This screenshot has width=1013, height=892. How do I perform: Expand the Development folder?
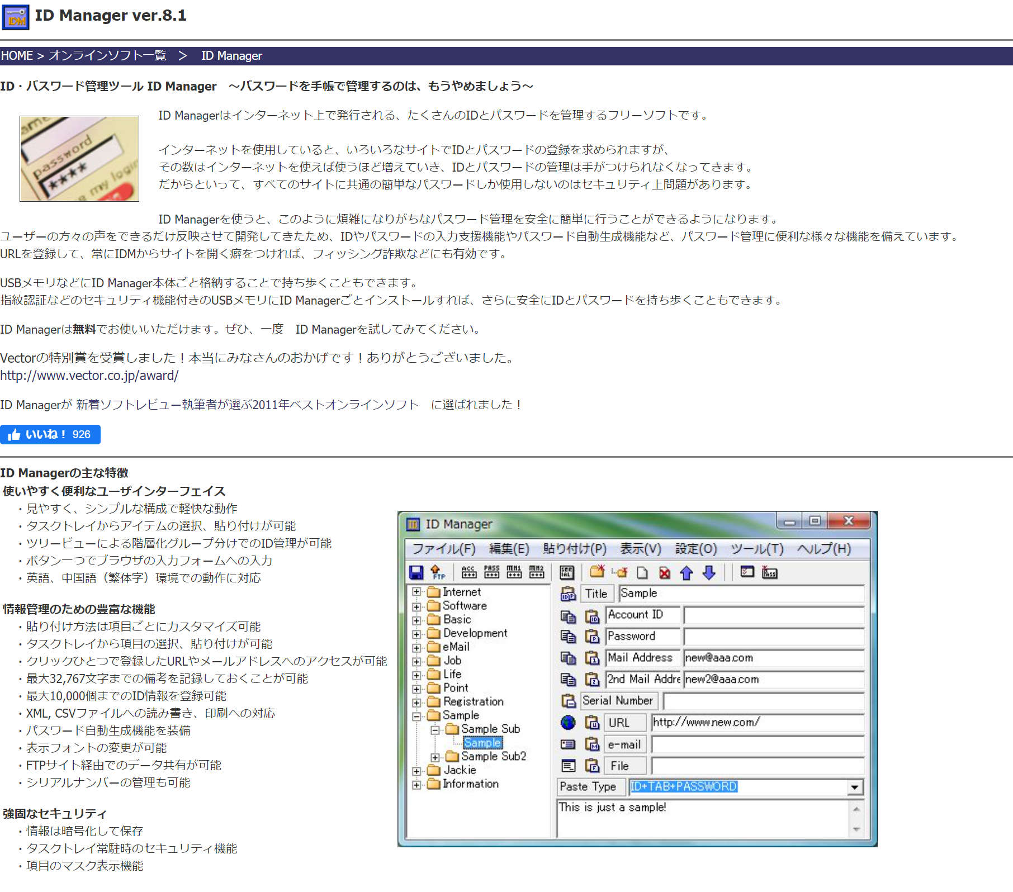point(416,634)
